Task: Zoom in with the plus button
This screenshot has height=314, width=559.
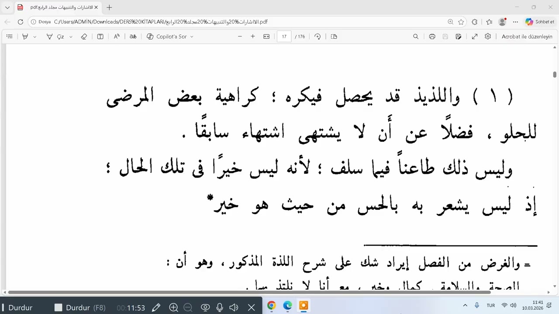Action: pos(253,37)
